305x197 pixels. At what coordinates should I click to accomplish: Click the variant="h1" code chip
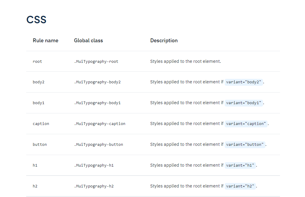[x=240, y=165]
